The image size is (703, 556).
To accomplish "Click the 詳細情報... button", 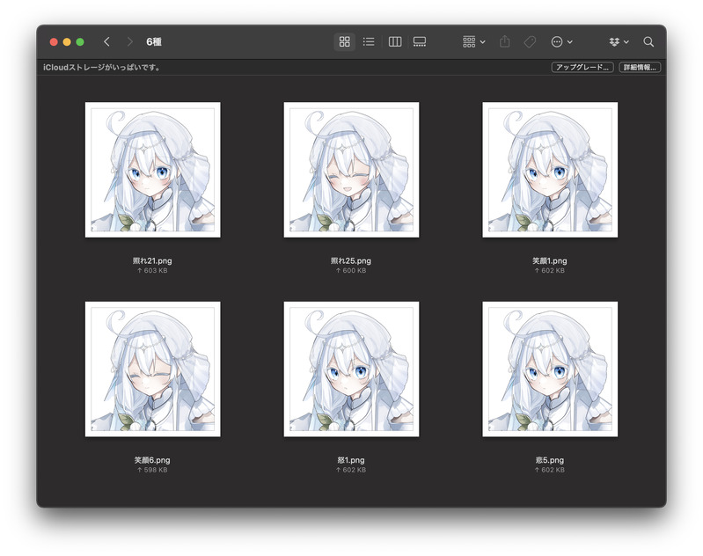I will 640,67.
